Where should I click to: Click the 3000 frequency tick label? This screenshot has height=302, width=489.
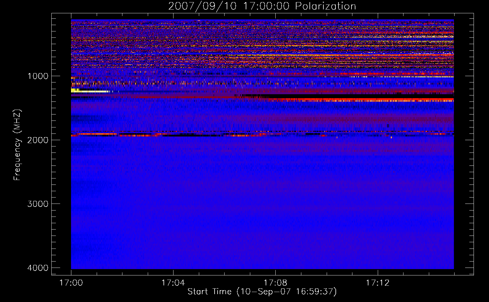click(x=38, y=204)
